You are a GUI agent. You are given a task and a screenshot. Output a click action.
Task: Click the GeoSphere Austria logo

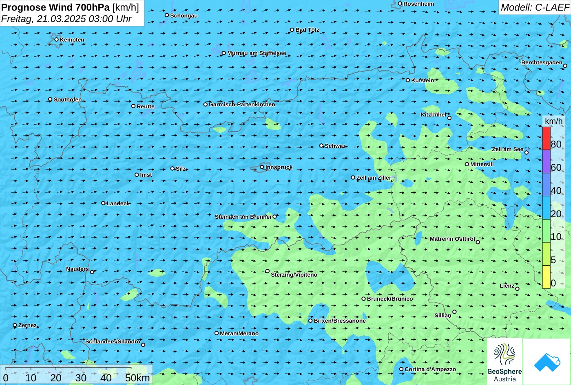505,362
